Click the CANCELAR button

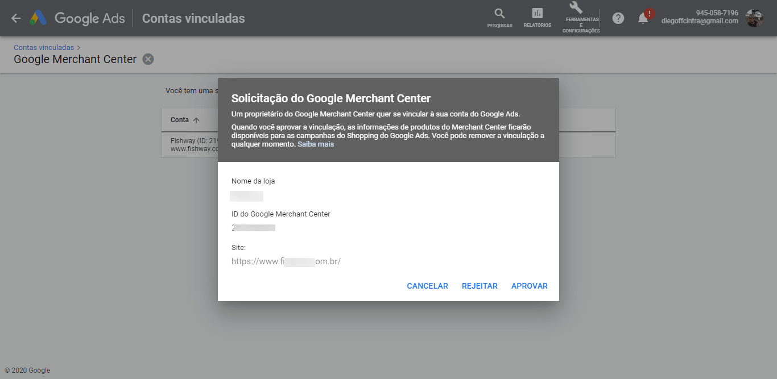pyautogui.click(x=427, y=286)
